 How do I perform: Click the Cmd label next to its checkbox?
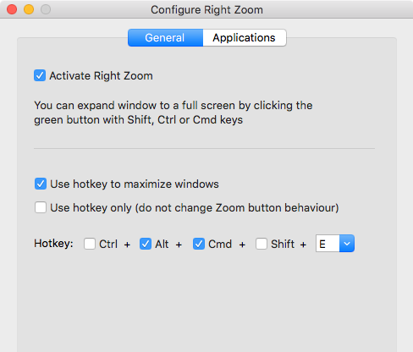pos(220,244)
